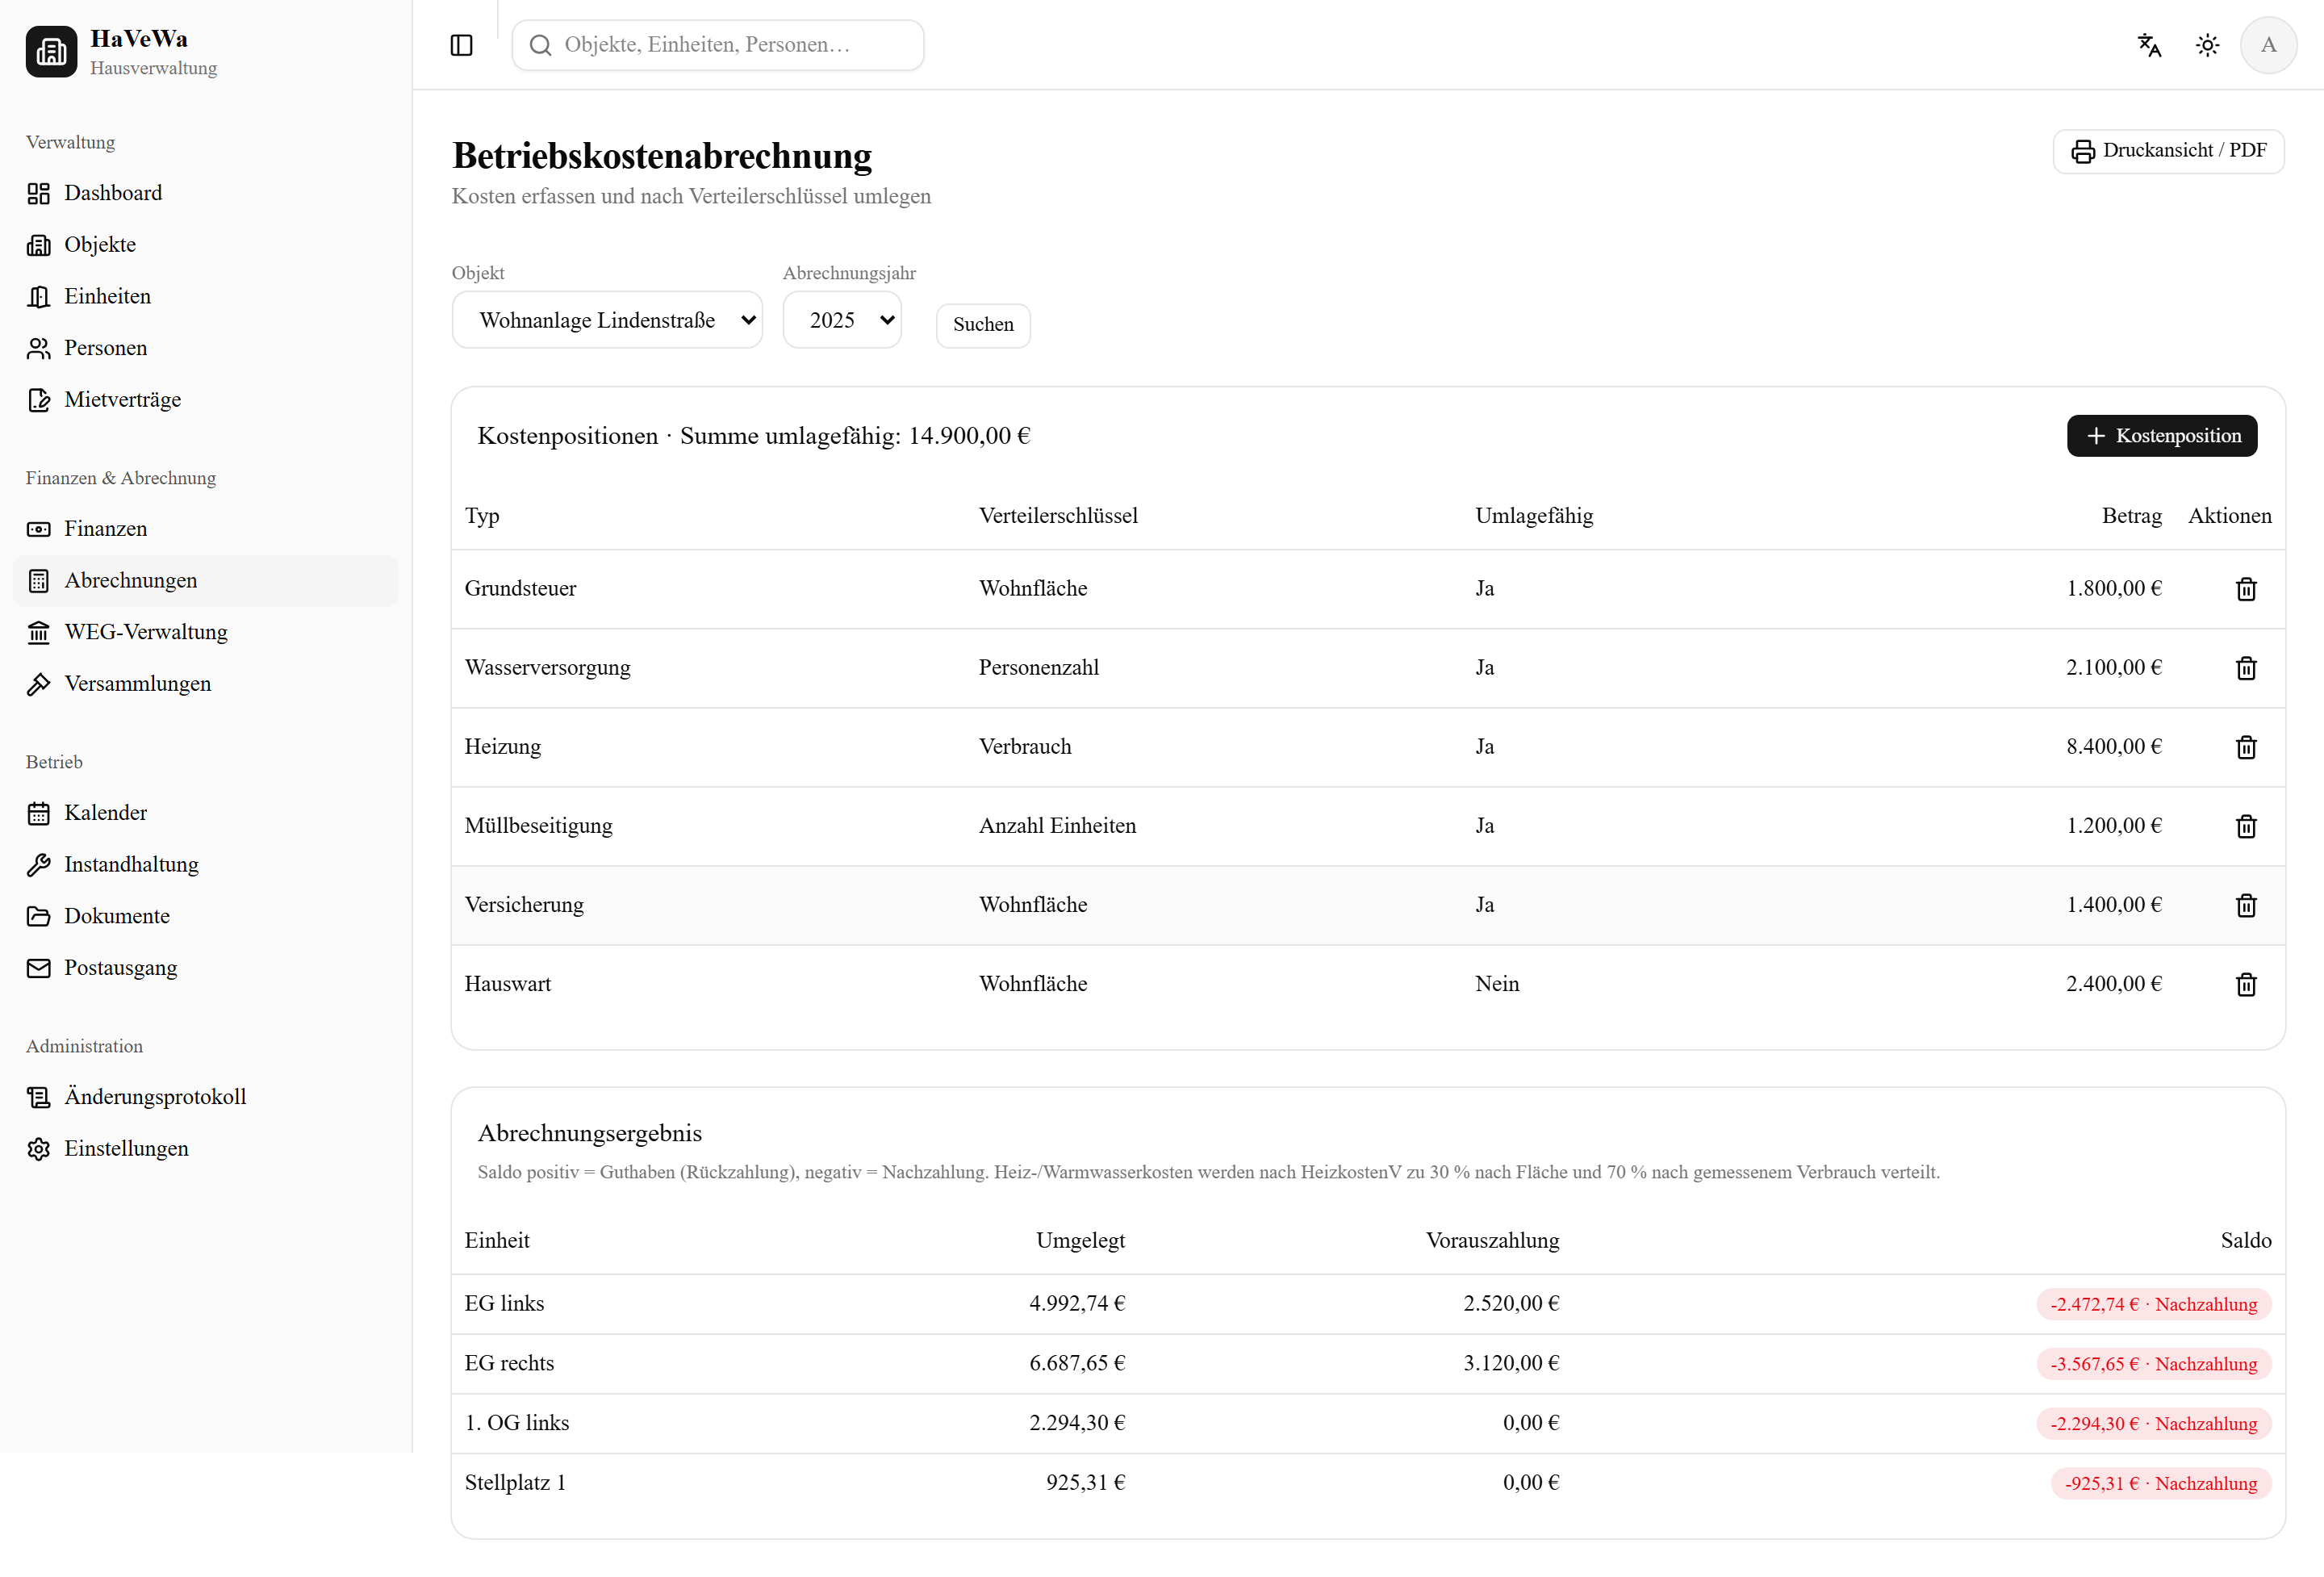Select the Wasserversorgung row name

point(547,668)
